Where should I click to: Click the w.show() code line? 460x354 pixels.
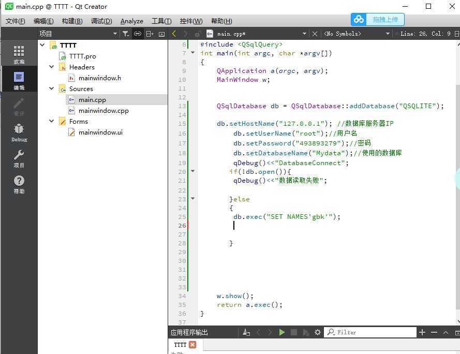tap(235, 296)
